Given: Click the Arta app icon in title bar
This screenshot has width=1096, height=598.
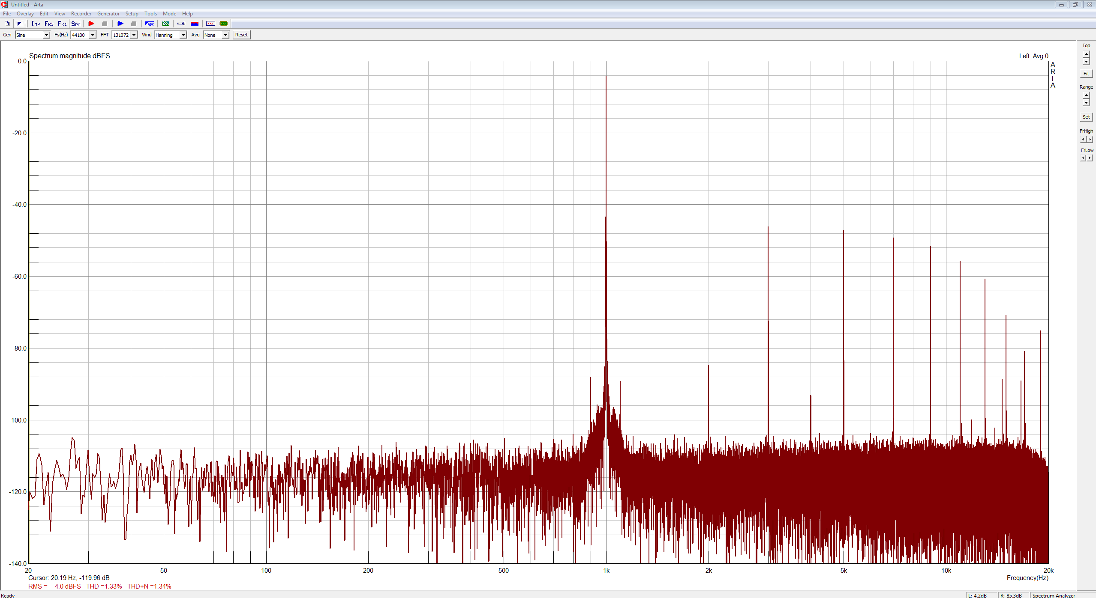Looking at the screenshot, I should point(5,4).
